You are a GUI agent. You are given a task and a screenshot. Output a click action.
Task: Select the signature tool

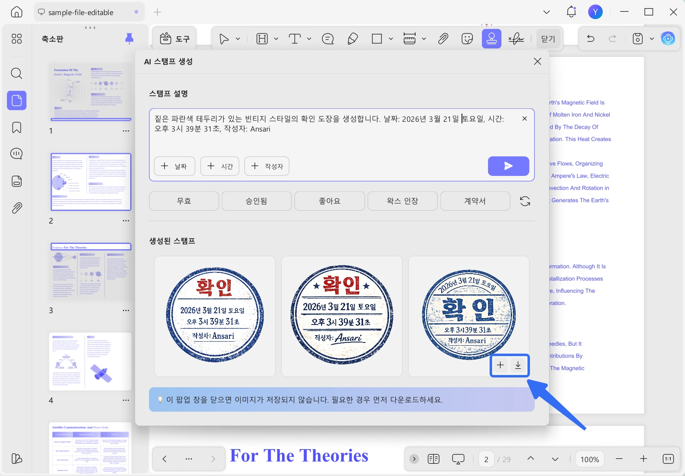pyautogui.click(x=516, y=39)
